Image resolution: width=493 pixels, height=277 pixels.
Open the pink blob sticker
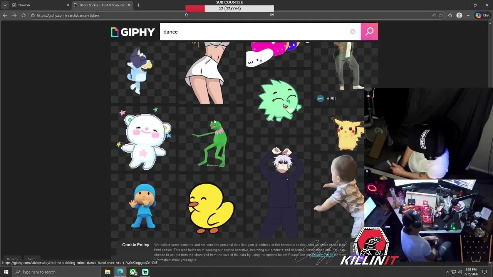point(278,54)
